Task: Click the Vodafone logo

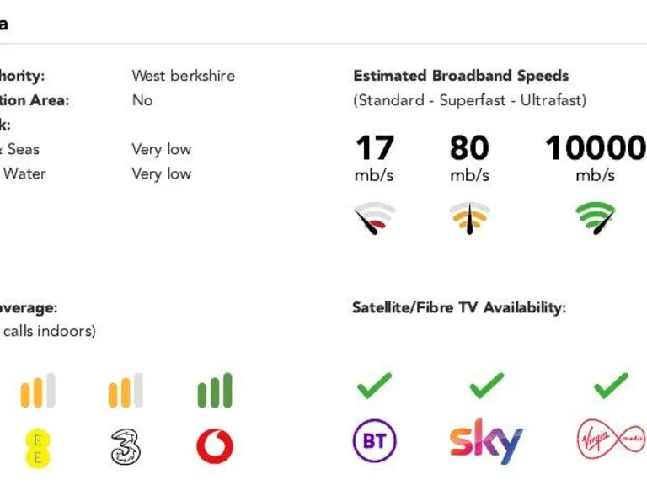Action: coord(215,446)
